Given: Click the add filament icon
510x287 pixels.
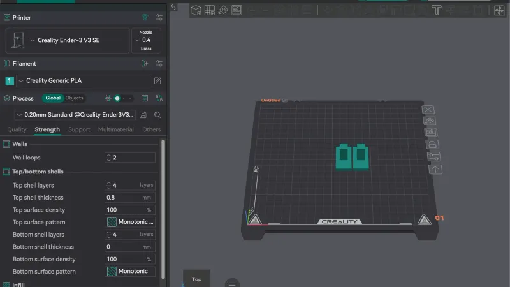Looking at the screenshot, I should pos(145,63).
